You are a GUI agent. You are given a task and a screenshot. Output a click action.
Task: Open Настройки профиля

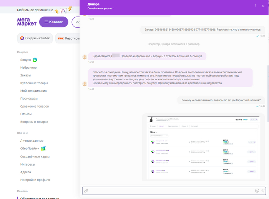[x=35, y=180]
